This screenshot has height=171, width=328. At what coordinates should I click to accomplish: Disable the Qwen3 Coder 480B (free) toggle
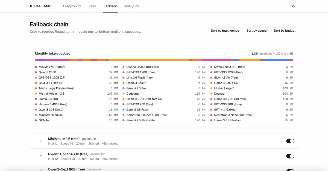[290, 156]
